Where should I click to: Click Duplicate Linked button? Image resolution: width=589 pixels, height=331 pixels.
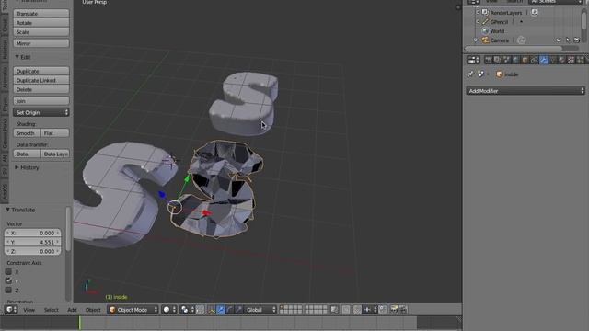(x=41, y=80)
